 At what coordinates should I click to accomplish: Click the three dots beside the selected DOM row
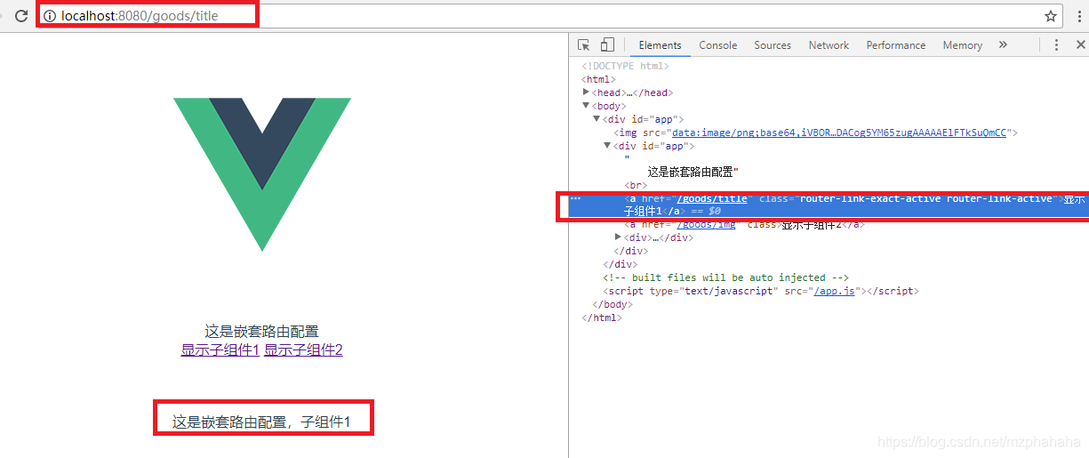[x=575, y=199]
